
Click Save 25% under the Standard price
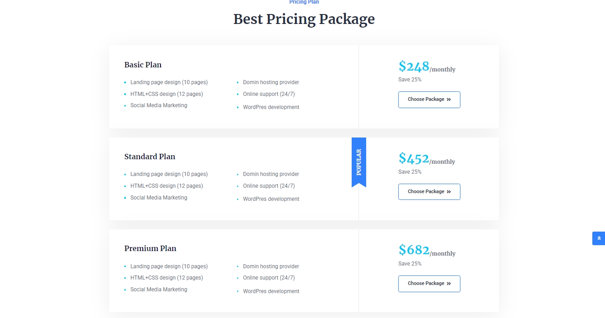pyautogui.click(x=410, y=172)
